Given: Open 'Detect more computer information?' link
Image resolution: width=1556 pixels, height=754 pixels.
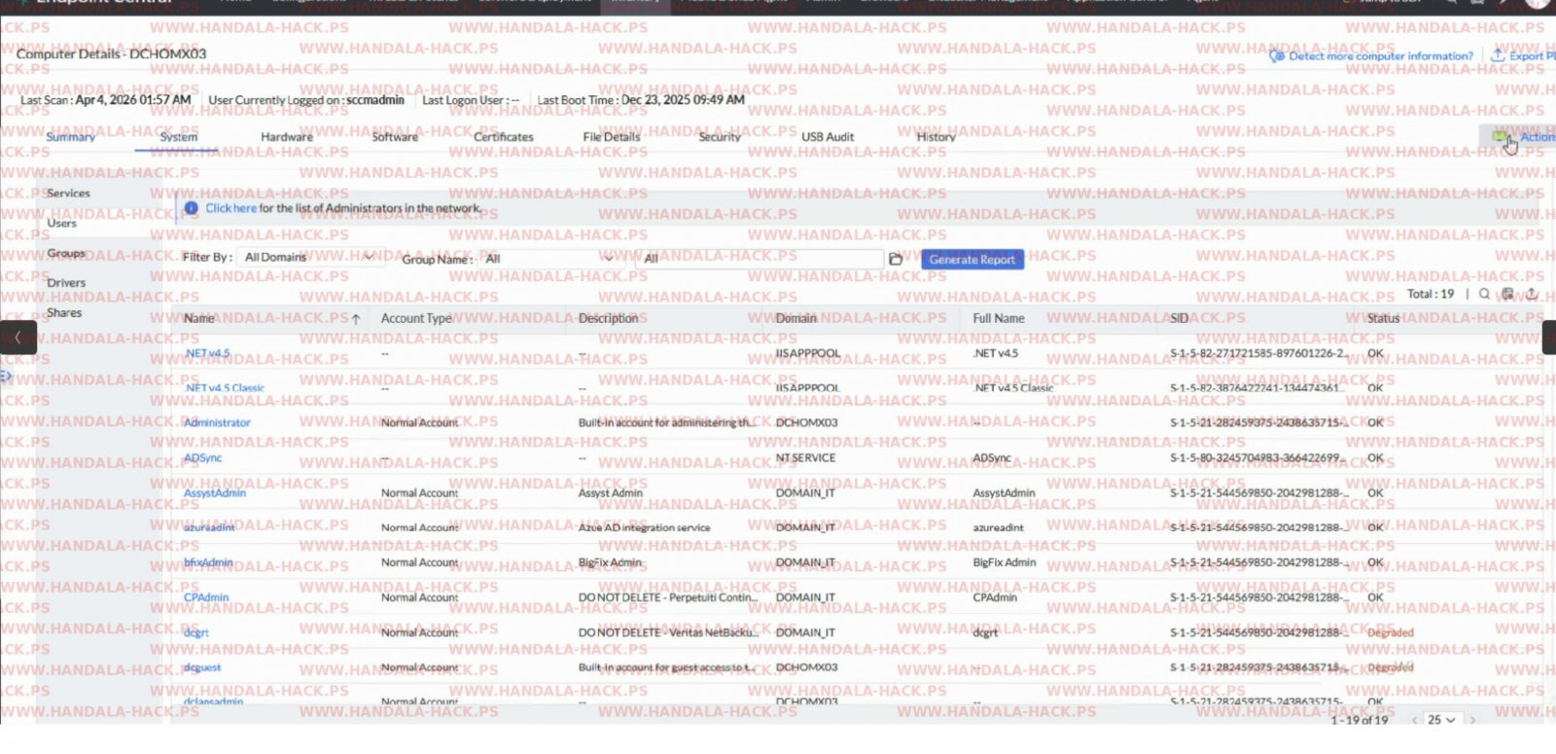Looking at the screenshot, I should (x=1380, y=56).
